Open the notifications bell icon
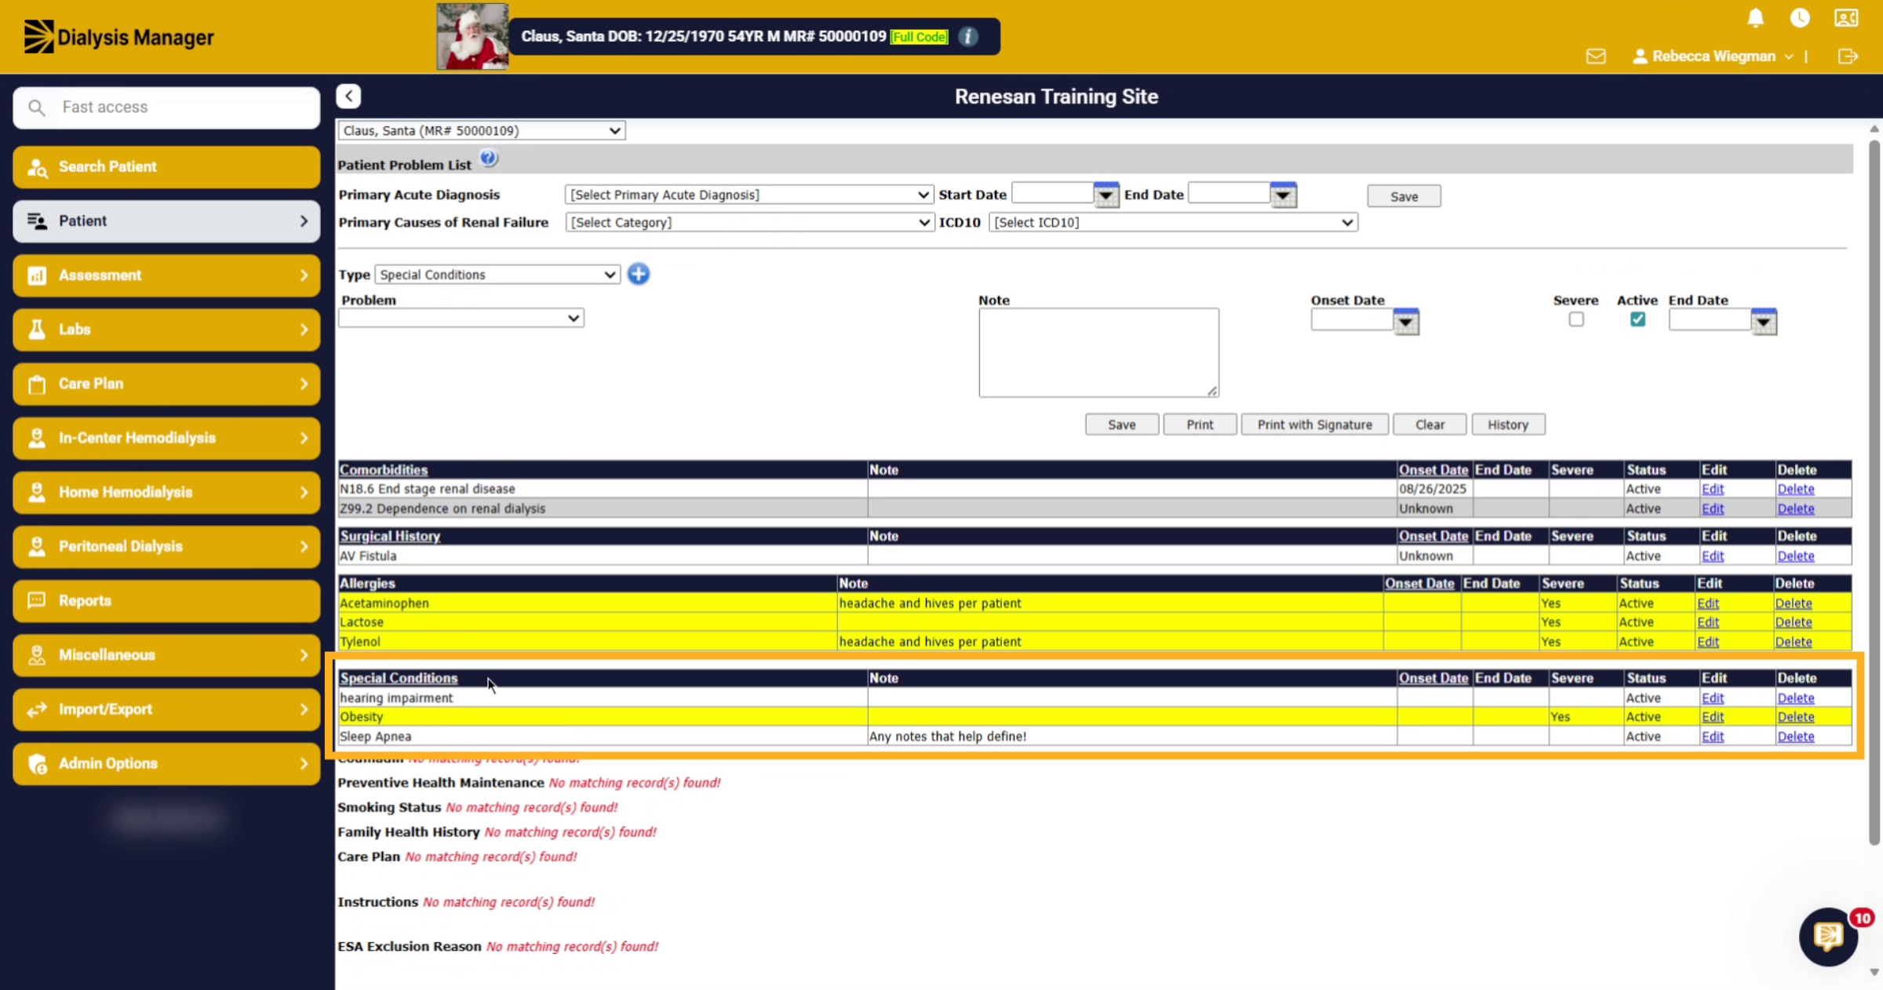Screen dimensions: 1883x990 (1755, 18)
